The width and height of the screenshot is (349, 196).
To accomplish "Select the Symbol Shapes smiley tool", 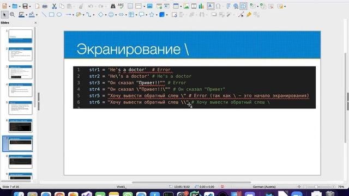I will [x=111, y=15].
